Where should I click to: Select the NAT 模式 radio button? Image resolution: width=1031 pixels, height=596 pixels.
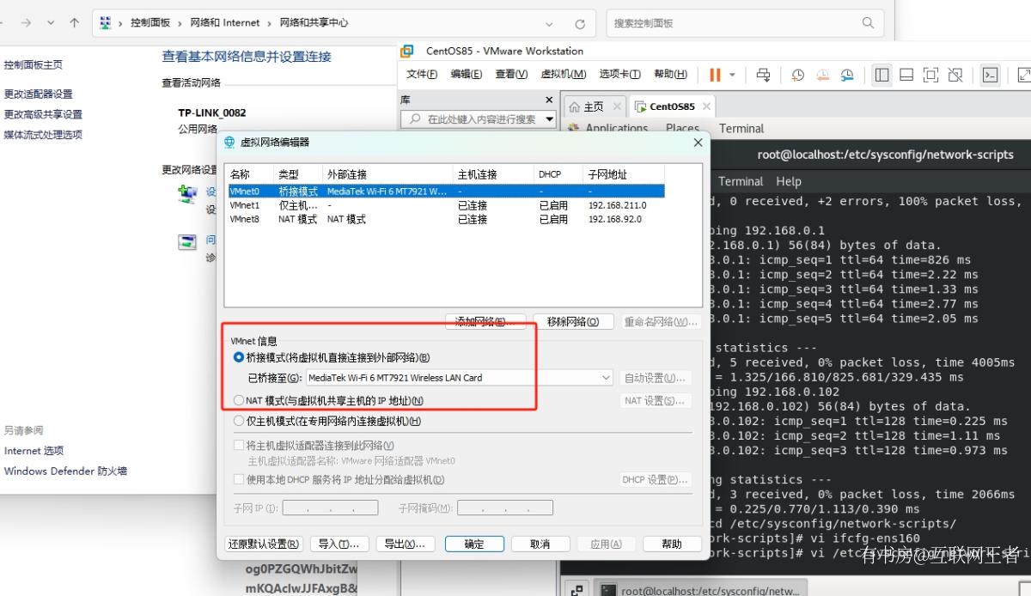(x=239, y=400)
